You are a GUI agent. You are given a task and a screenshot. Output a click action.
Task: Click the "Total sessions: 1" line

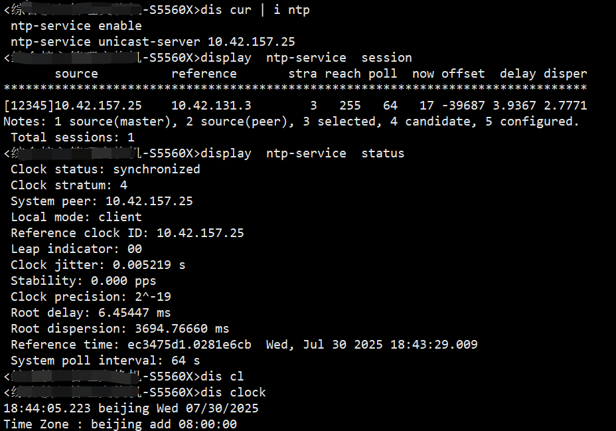pyautogui.click(x=72, y=137)
